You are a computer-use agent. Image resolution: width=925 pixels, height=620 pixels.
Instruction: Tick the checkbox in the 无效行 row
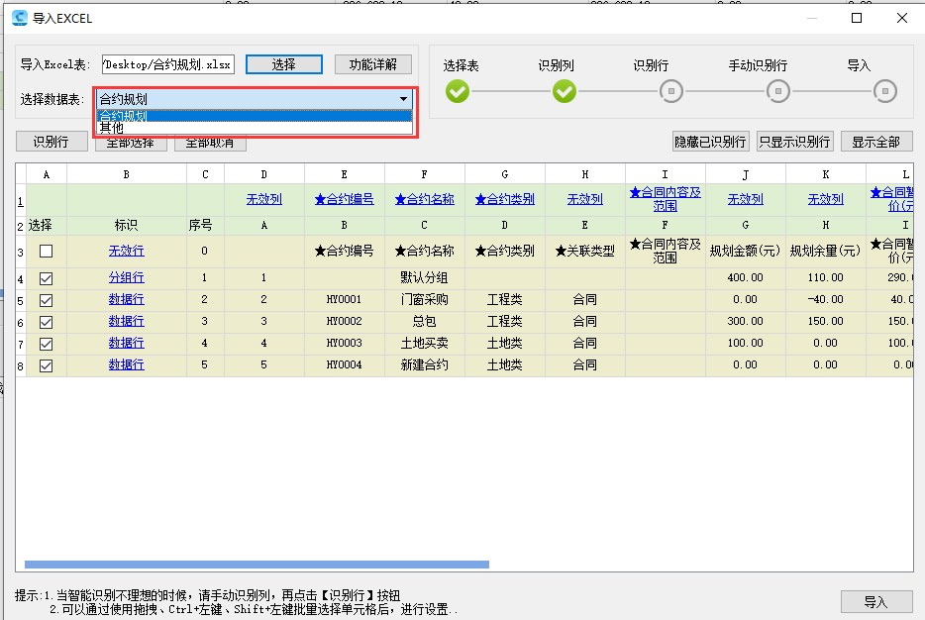[x=46, y=252]
